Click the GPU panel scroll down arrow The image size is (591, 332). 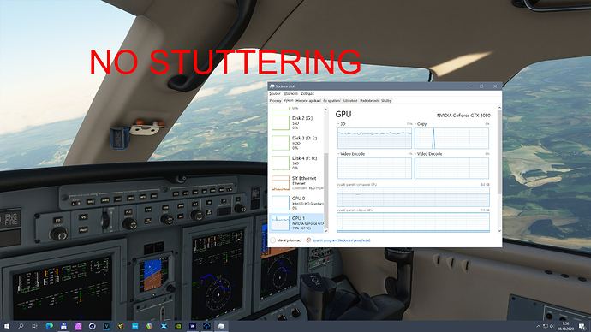[x=499, y=231]
